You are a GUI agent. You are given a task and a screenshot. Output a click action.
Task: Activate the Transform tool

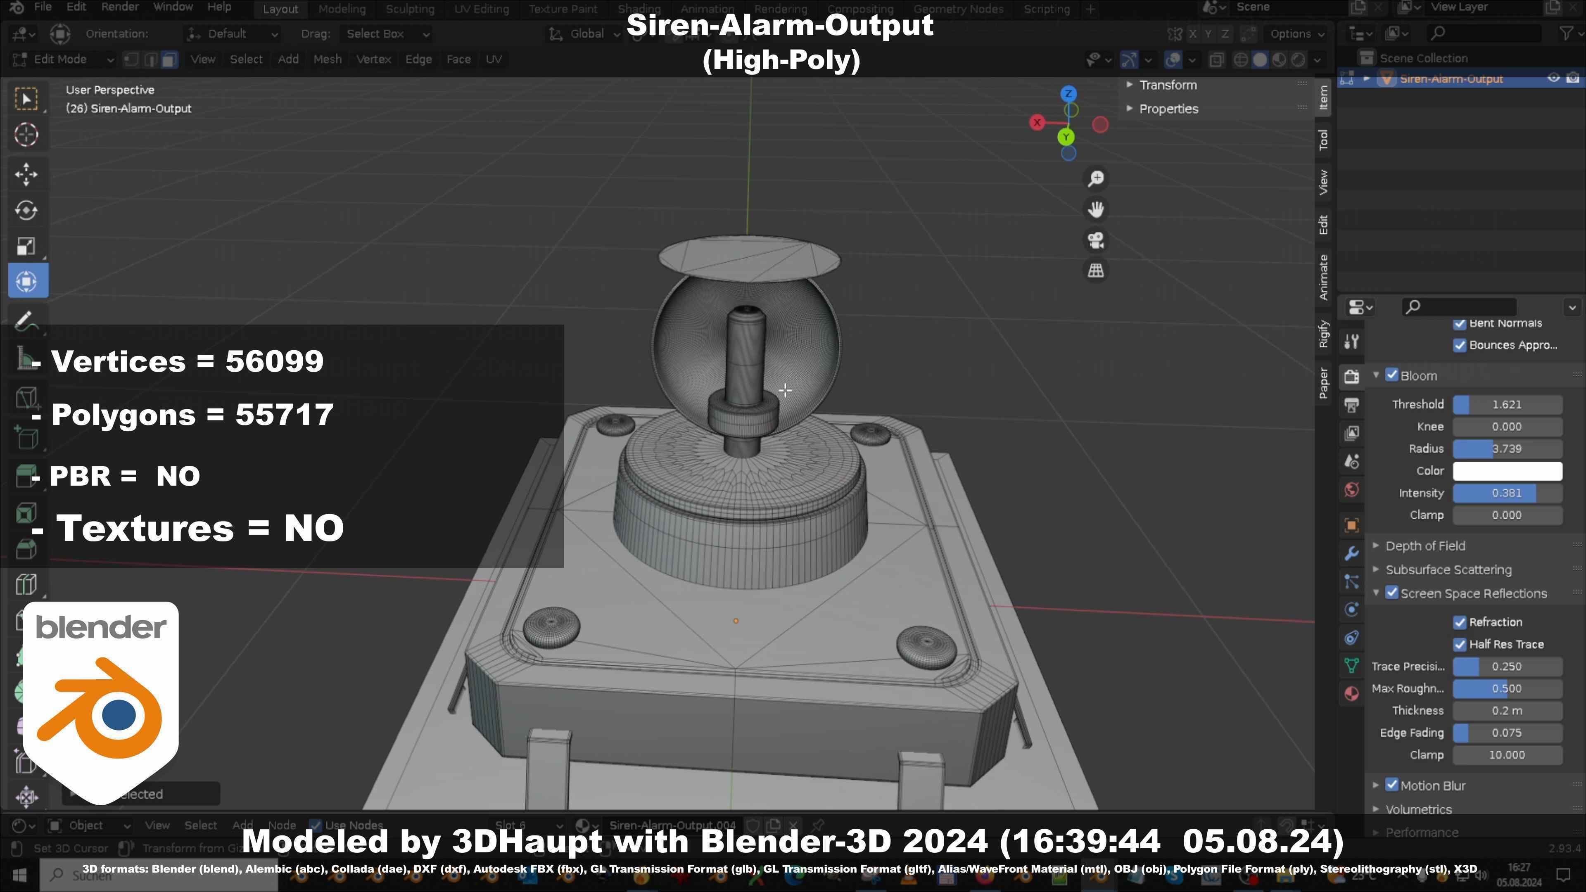click(27, 281)
